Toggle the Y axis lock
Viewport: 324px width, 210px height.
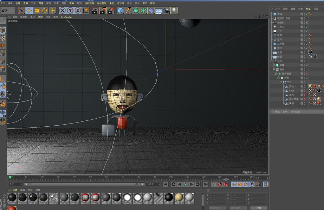pyautogui.click(x=70, y=10)
